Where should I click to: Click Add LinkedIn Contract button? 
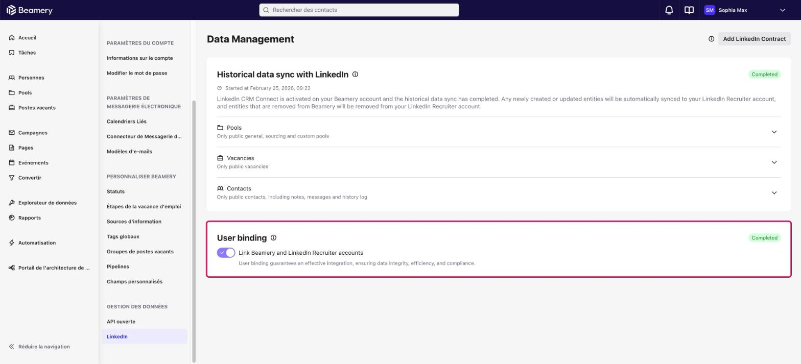click(x=754, y=39)
